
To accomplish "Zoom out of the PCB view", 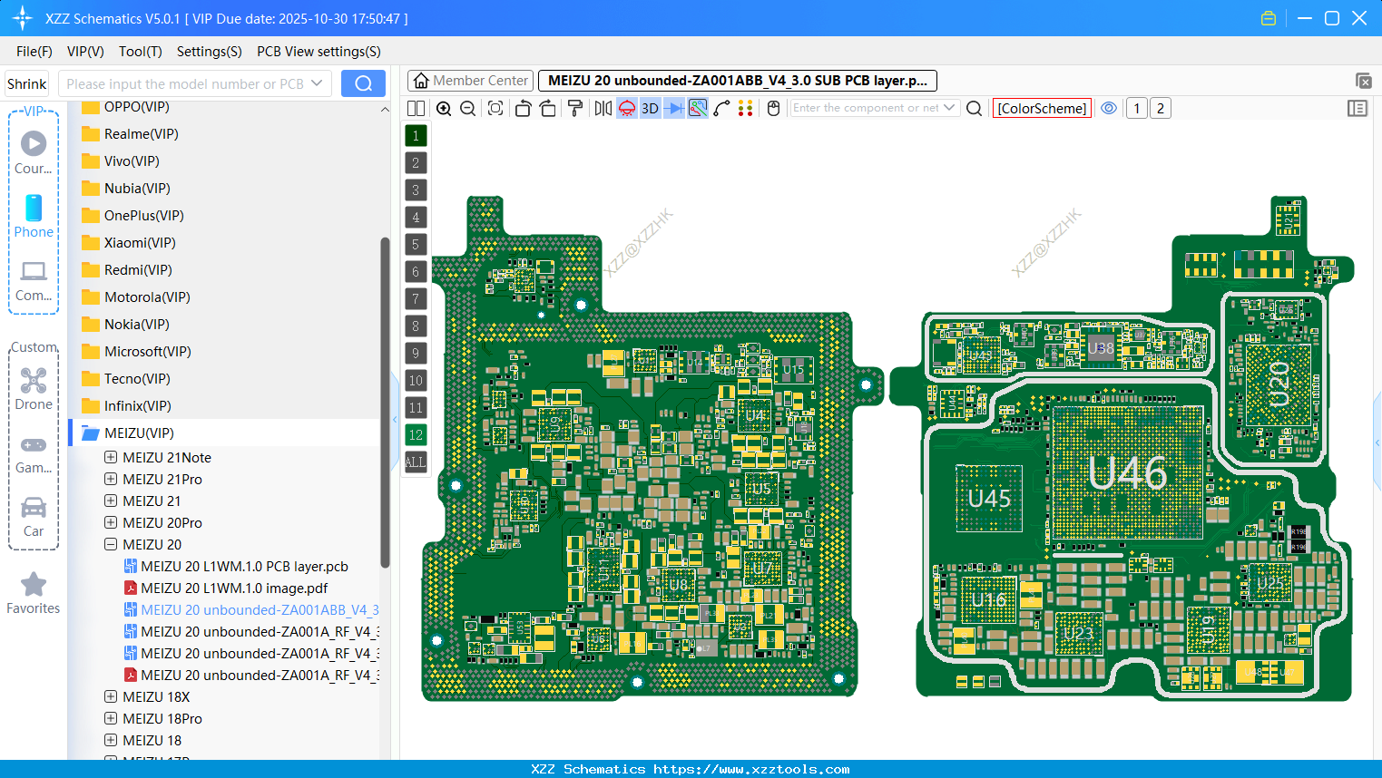I will pos(468,108).
